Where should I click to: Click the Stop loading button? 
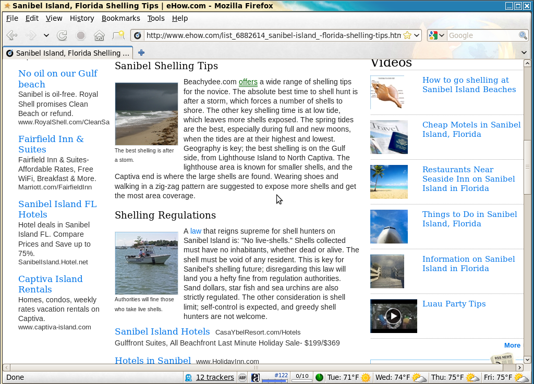(x=81, y=35)
